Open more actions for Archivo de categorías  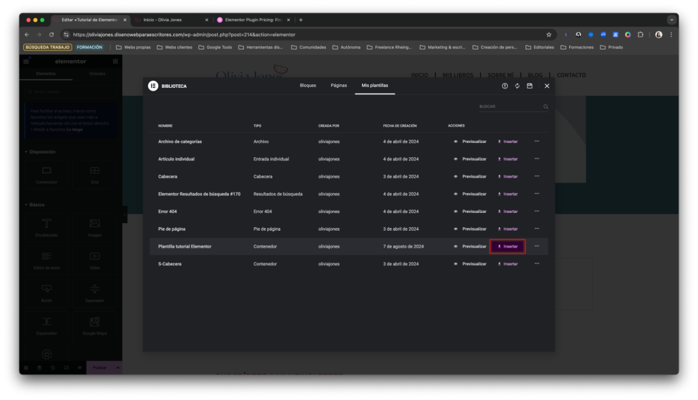point(536,141)
